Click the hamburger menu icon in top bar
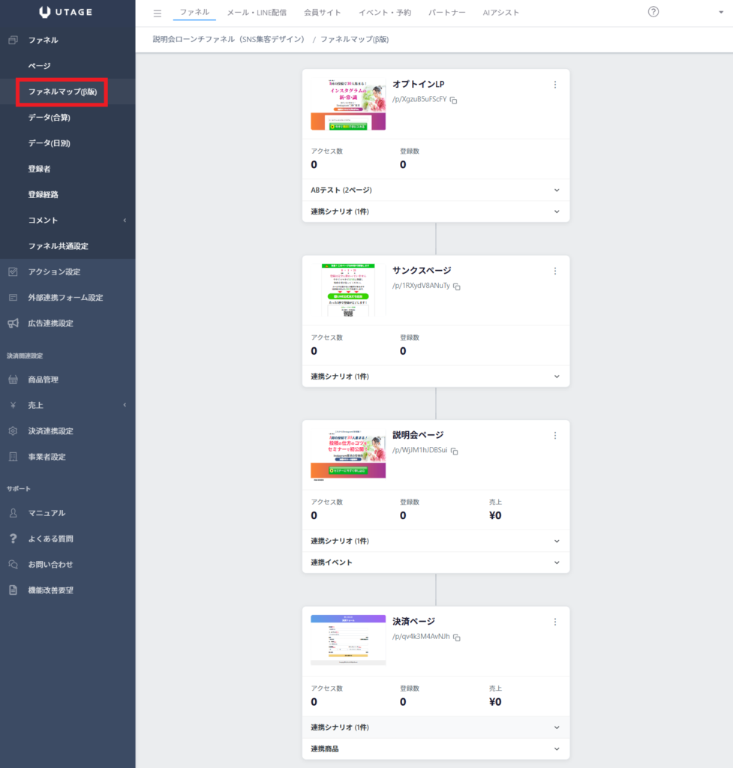733x768 pixels. (x=158, y=13)
